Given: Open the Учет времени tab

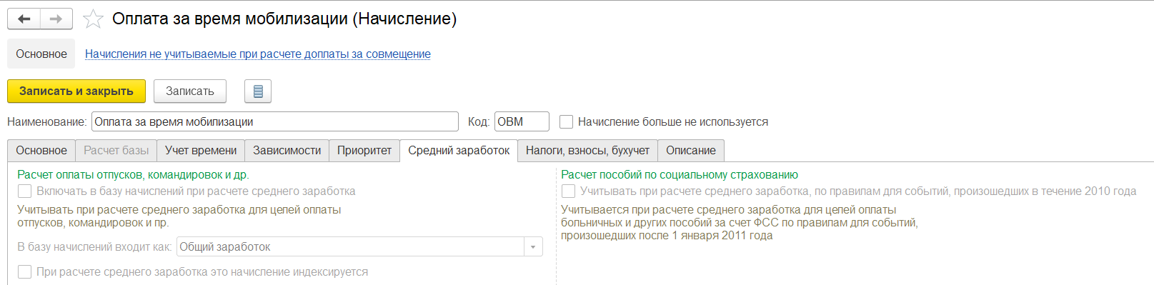Looking at the screenshot, I should click(x=201, y=151).
